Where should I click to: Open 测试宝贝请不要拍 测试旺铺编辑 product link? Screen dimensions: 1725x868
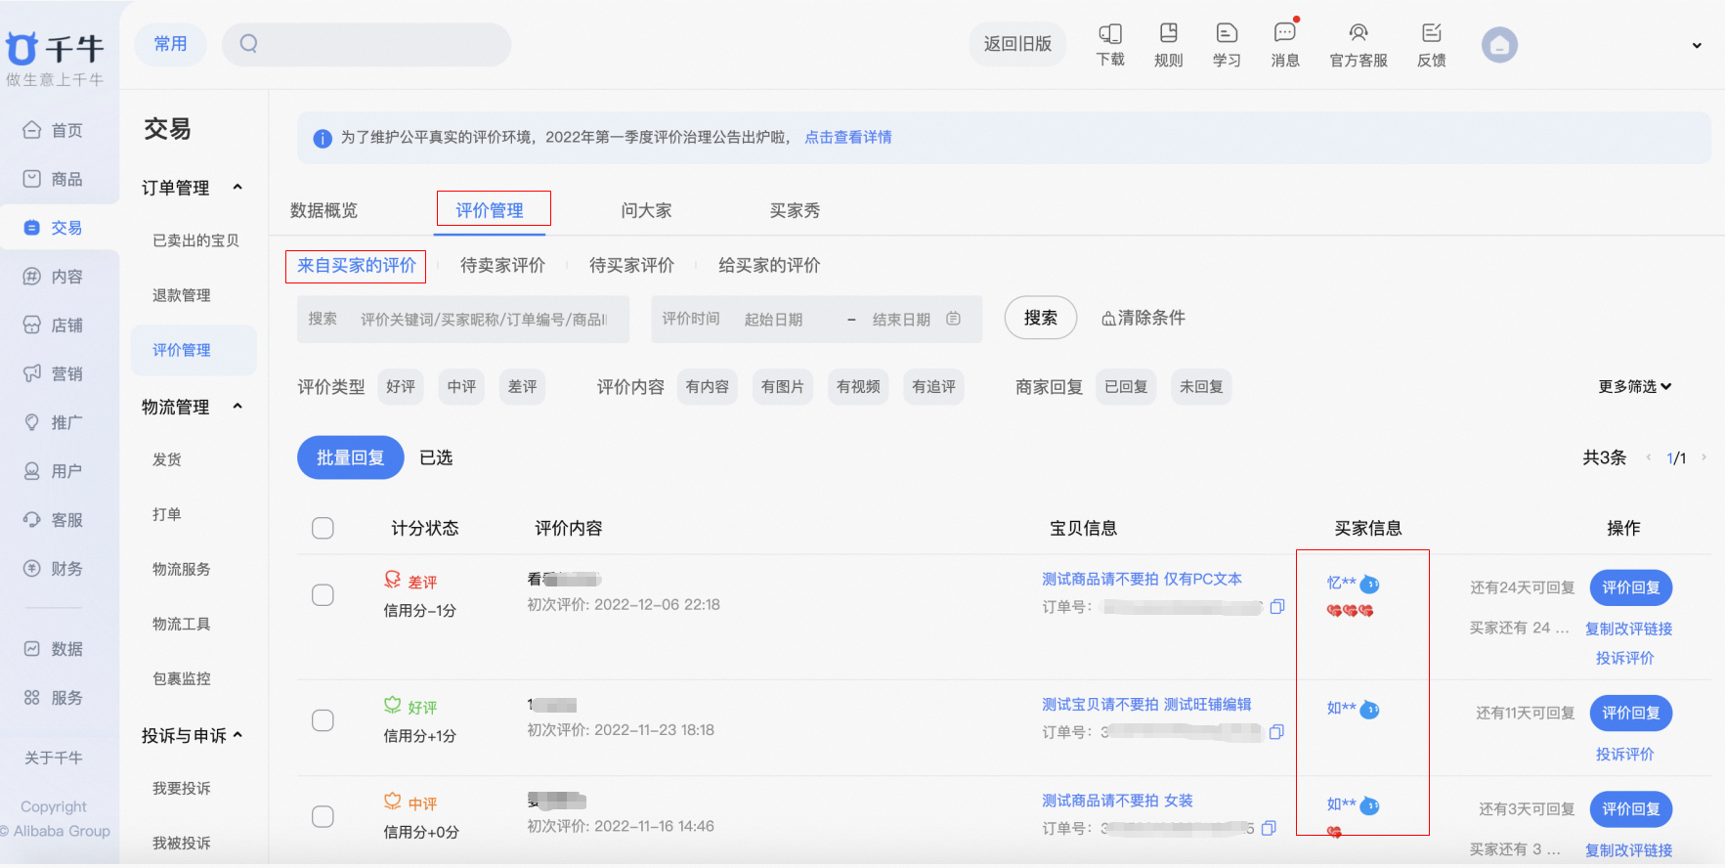1146,704
